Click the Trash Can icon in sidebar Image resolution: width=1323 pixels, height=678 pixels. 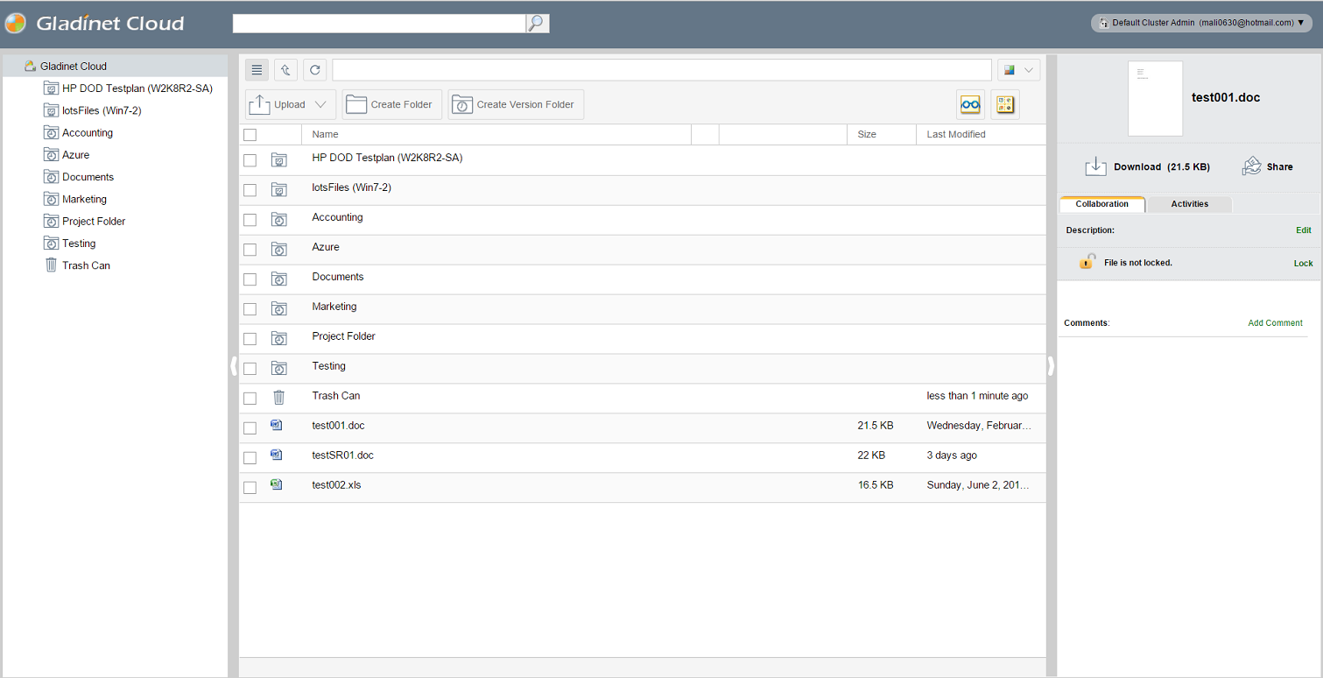point(51,265)
